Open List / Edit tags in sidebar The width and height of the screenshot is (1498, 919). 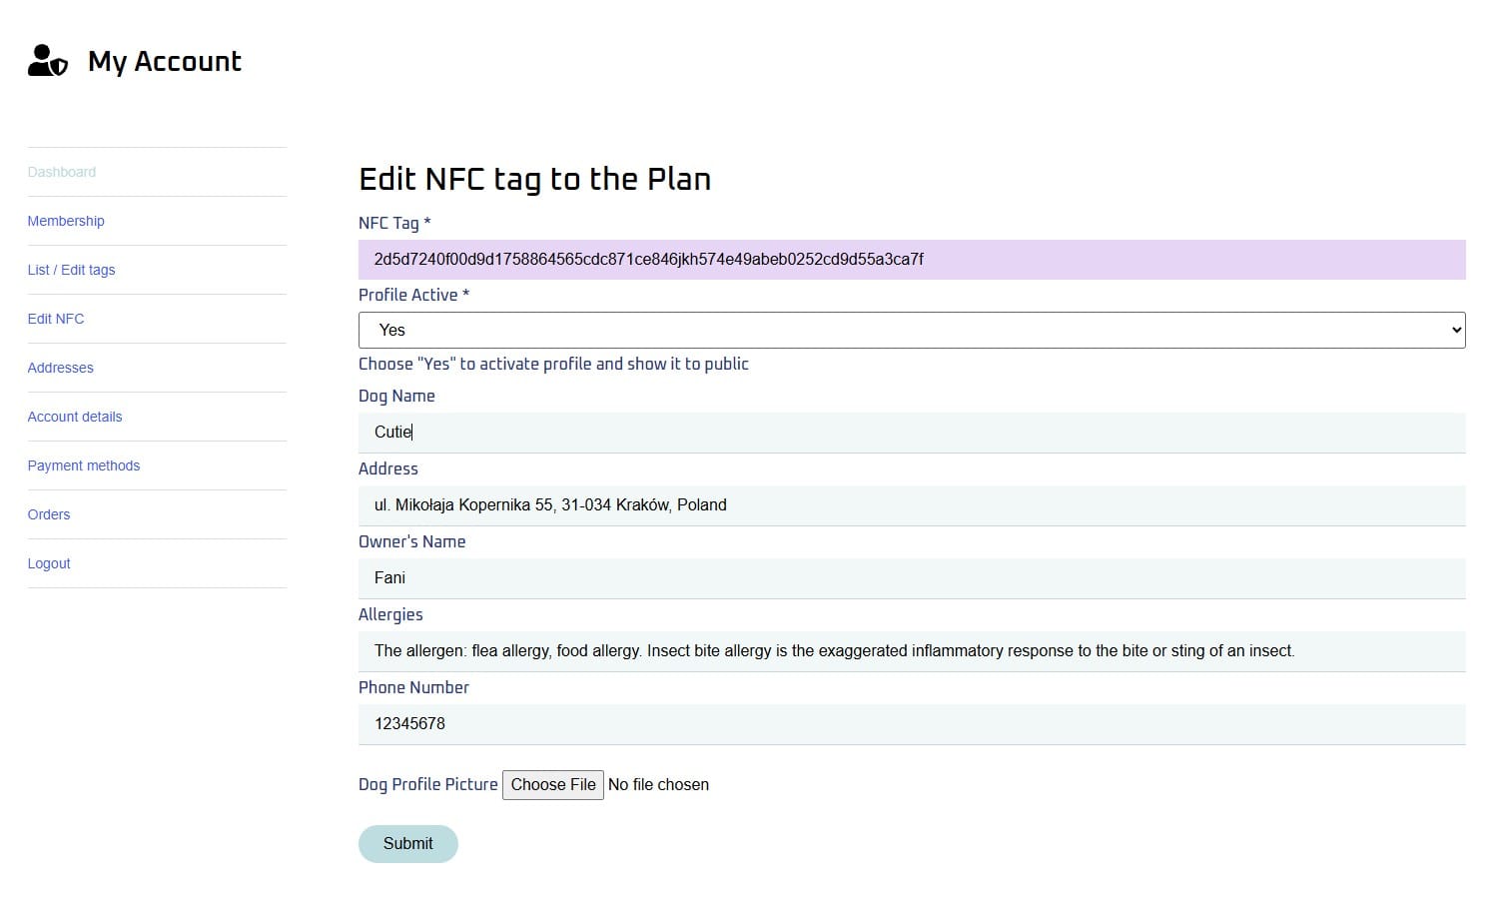pyautogui.click(x=71, y=270)
